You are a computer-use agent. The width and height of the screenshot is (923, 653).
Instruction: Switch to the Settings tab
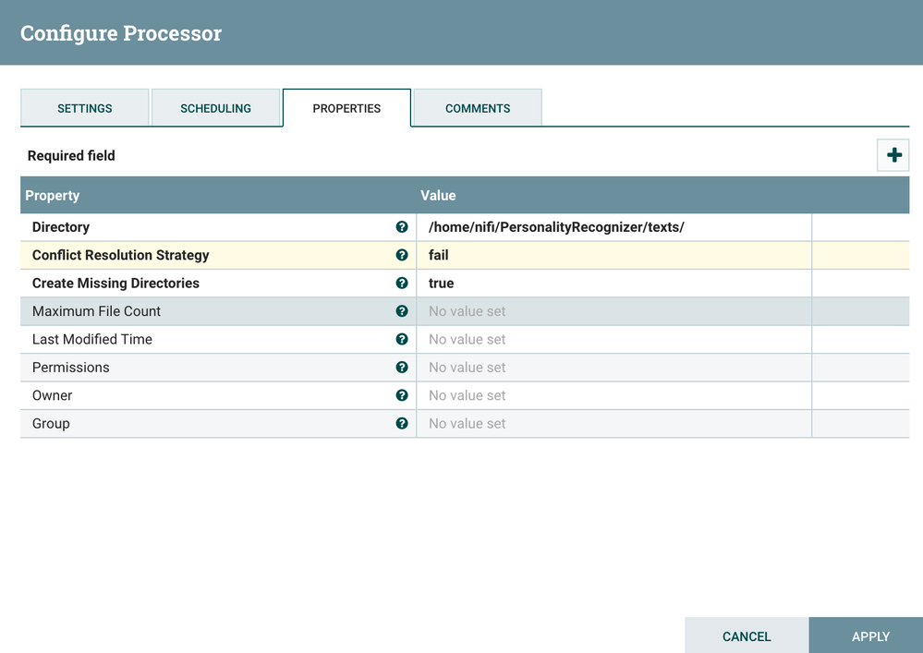[85, 108]
